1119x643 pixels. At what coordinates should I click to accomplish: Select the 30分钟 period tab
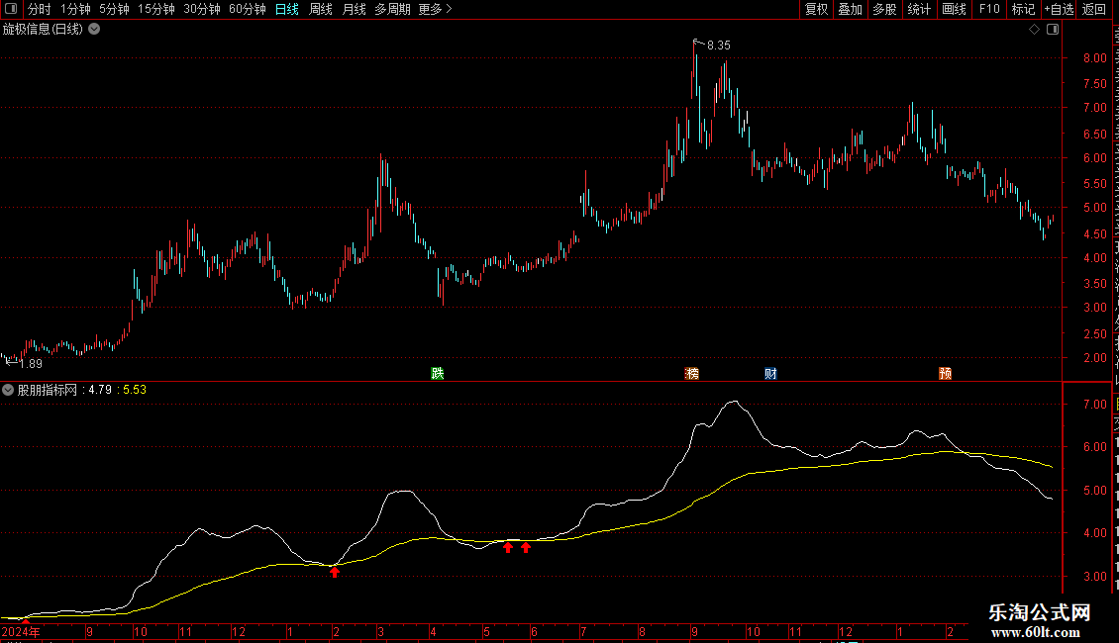(201, 9)
